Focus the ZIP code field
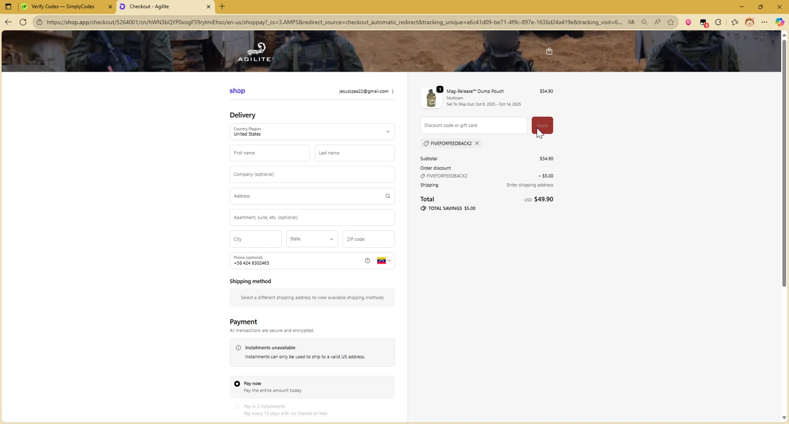Viewport: 789px width, 424px height. pyautogui.click(x=369, y=239)
